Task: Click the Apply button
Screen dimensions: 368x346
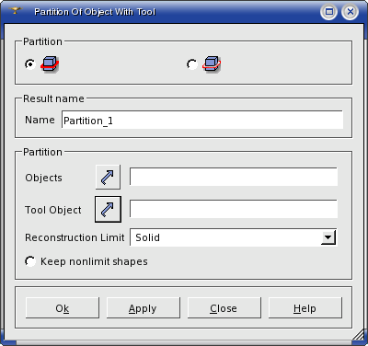Action: pos(144,307)
